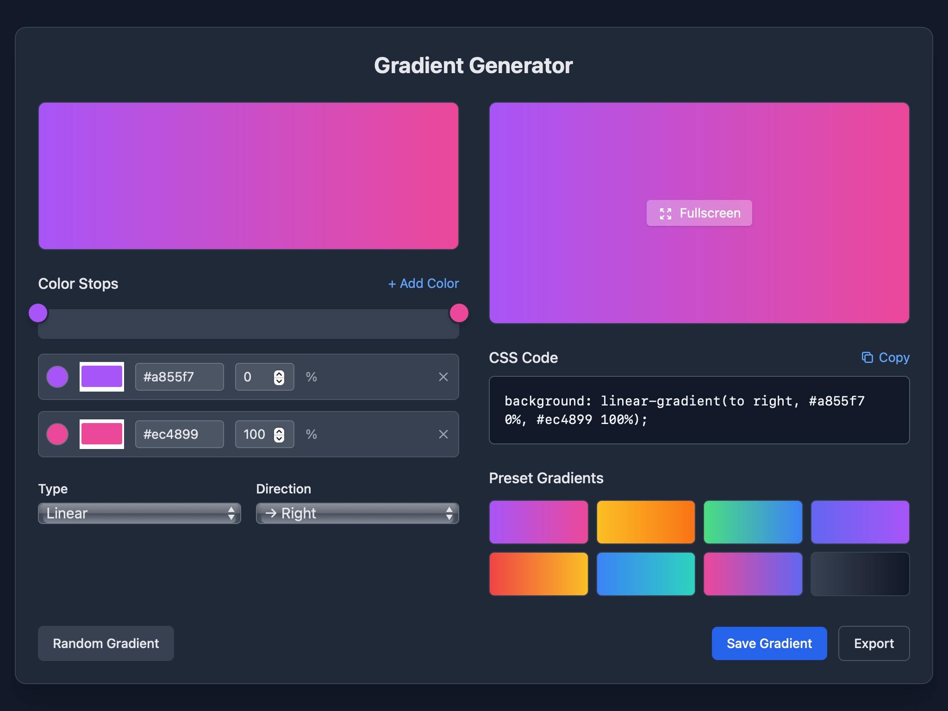Select the green-to-teal preset gradient
This screenshot has width=948, height=711.
pos(752,522)
